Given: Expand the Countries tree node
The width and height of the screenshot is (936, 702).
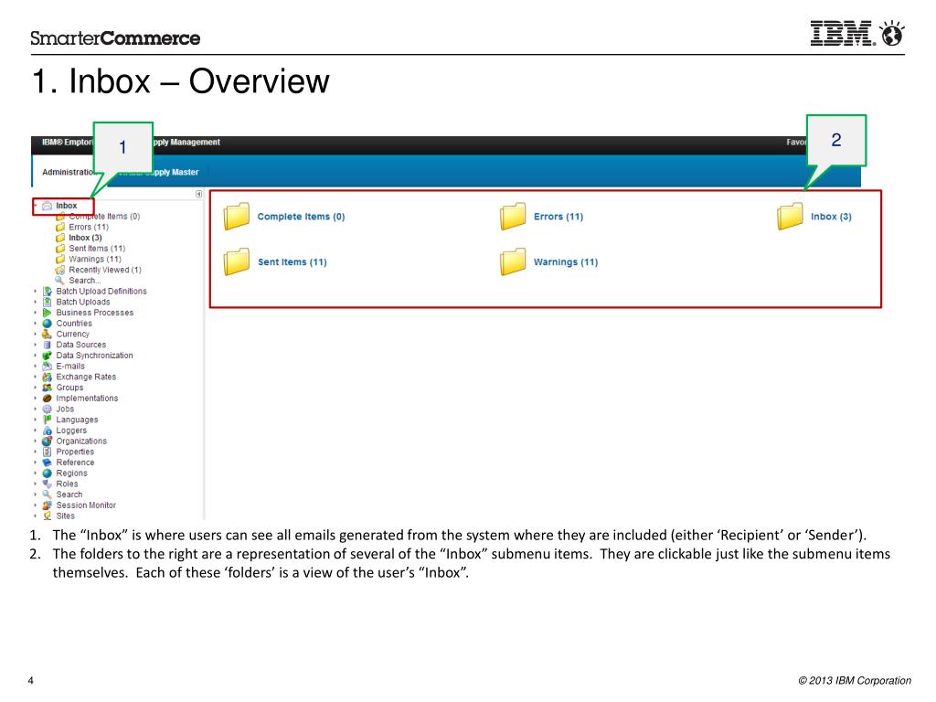Looking at the screenshot, I should coord(36,324).
